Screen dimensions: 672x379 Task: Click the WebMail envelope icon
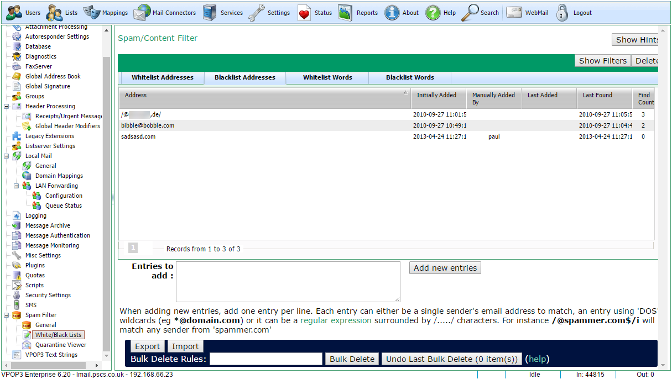pyautogui.click(x=514, y=13)
